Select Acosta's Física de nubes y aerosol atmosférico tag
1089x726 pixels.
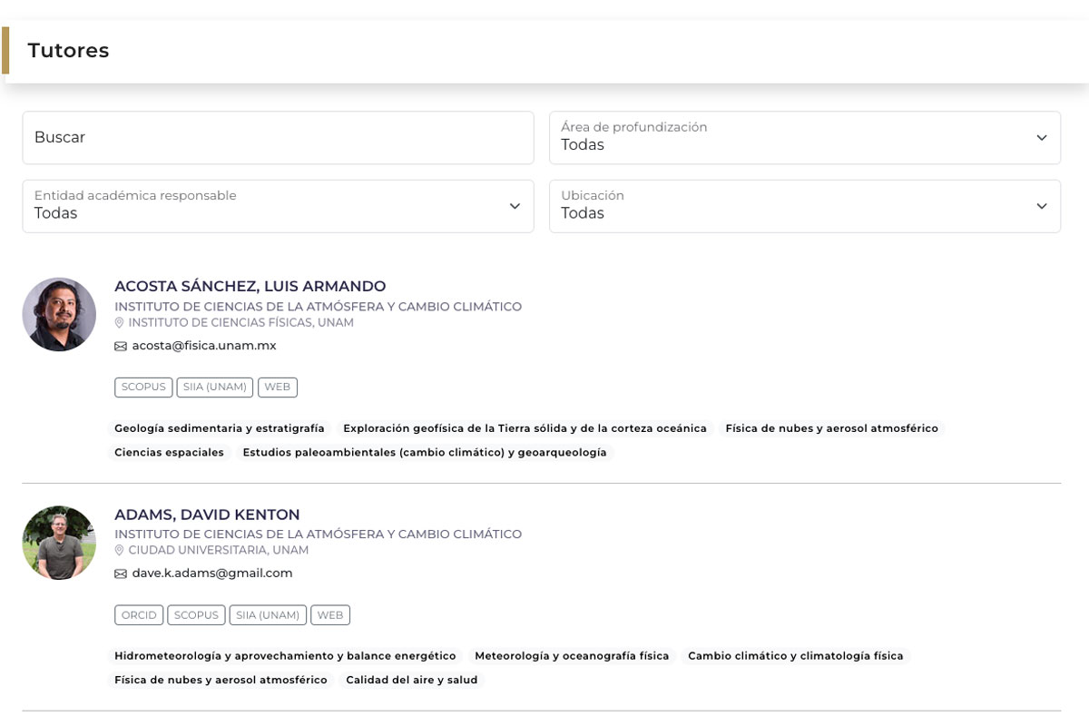[832, 428]
